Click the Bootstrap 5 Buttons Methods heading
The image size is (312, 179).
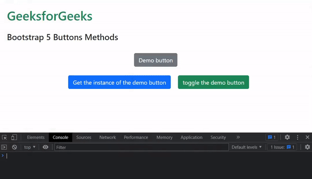point(62,37)
